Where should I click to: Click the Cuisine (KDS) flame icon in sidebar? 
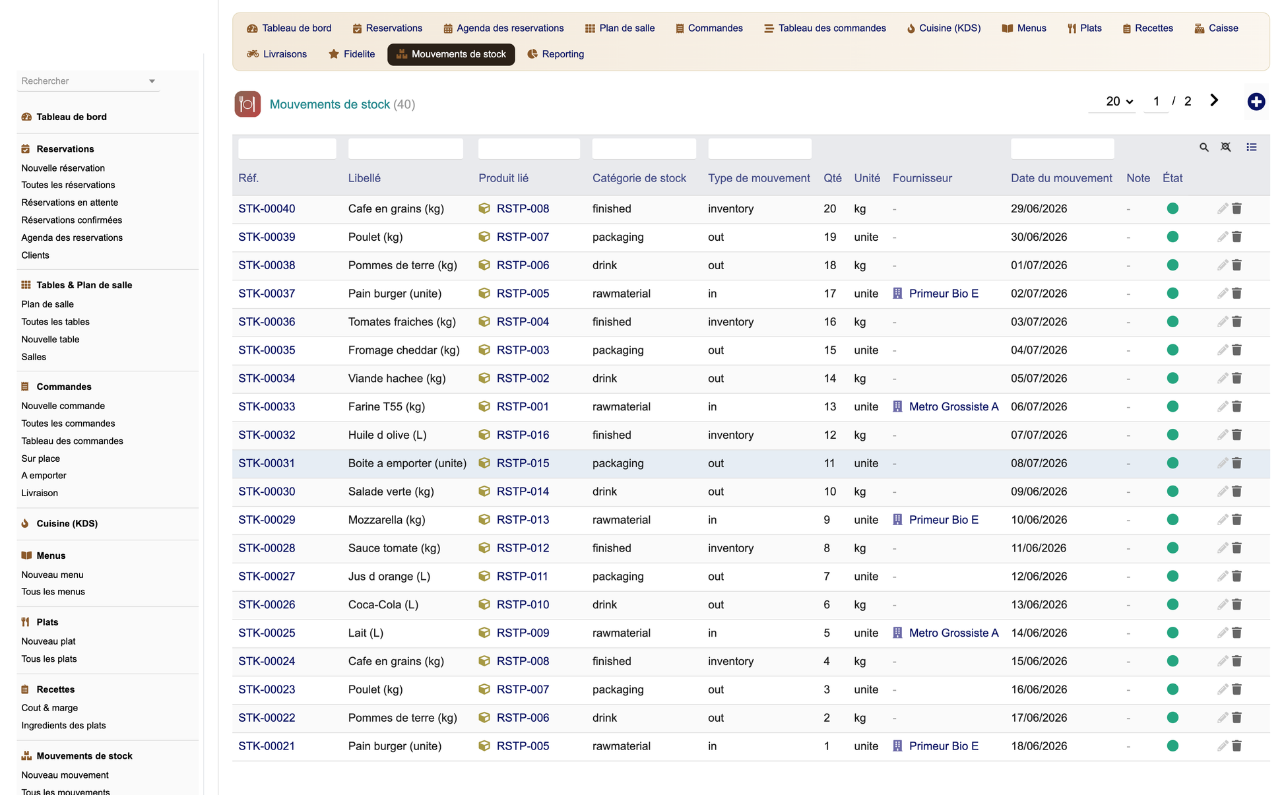click(x=25, y=523)
